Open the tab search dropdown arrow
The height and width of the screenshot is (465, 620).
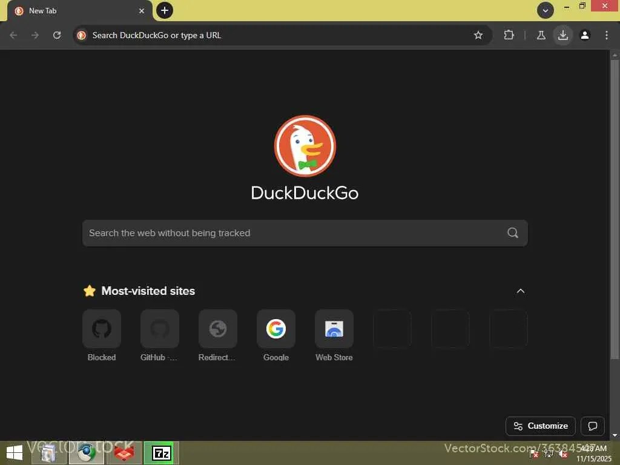point(546,11)
